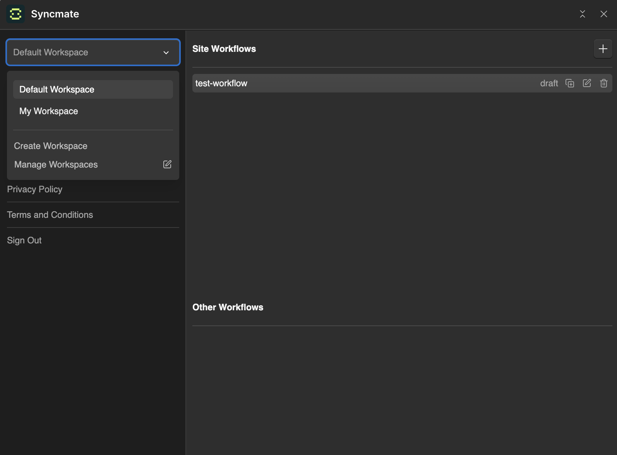Sign Out of Syncmate
Viewport: 617px width, 455px height.
click(24, 240)
